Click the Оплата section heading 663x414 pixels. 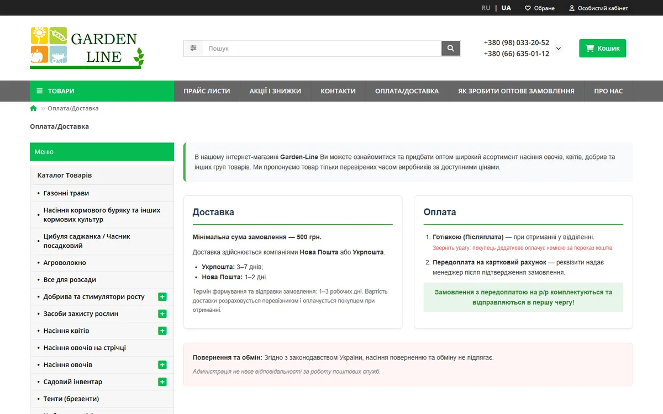[x=440, y=212]
